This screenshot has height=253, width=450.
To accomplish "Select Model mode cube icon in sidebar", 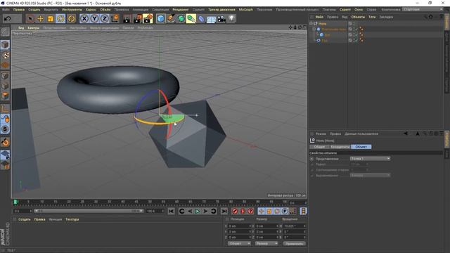I will pos(5,45).
